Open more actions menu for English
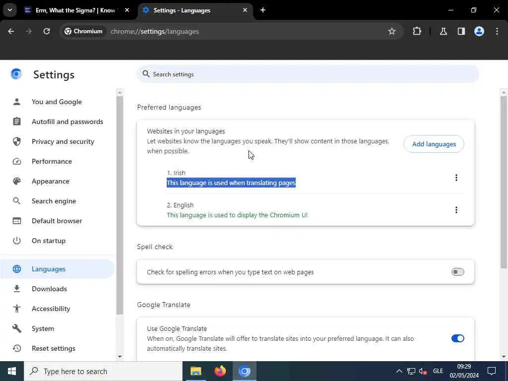 [x=456, y=210]
